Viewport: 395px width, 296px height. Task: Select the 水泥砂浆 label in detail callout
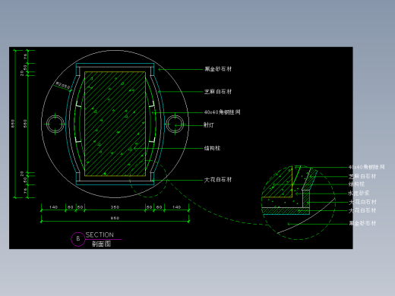pos(359,194)
